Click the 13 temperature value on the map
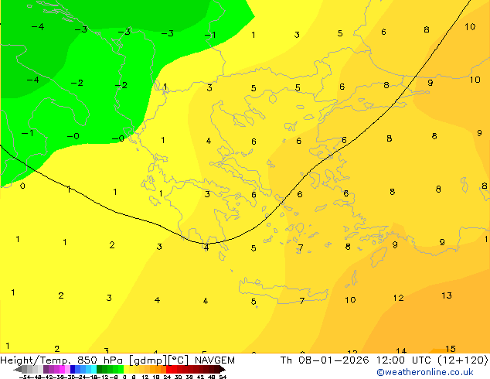490x379 pixels. [447, 295]
